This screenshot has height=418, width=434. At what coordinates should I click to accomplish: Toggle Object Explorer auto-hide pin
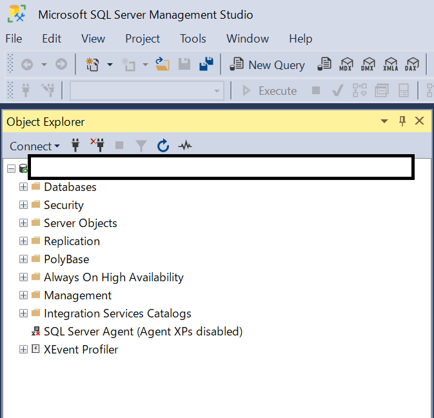tap(402, 121)
